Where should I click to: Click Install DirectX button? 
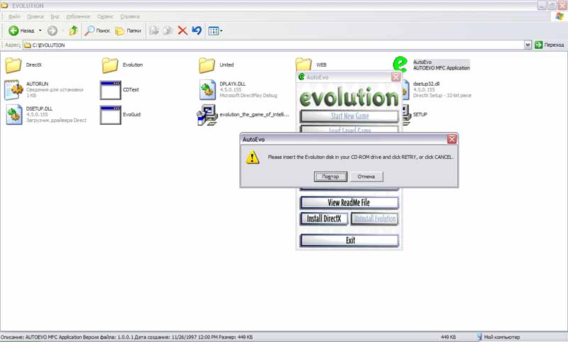point(324,219)
